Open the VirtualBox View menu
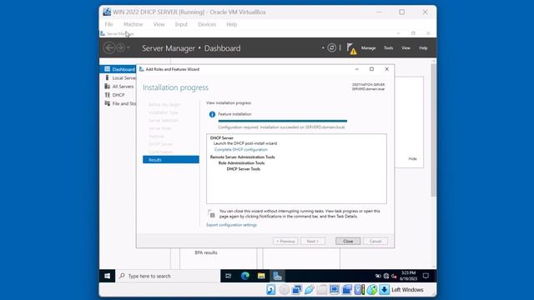 tap(159, 24)
